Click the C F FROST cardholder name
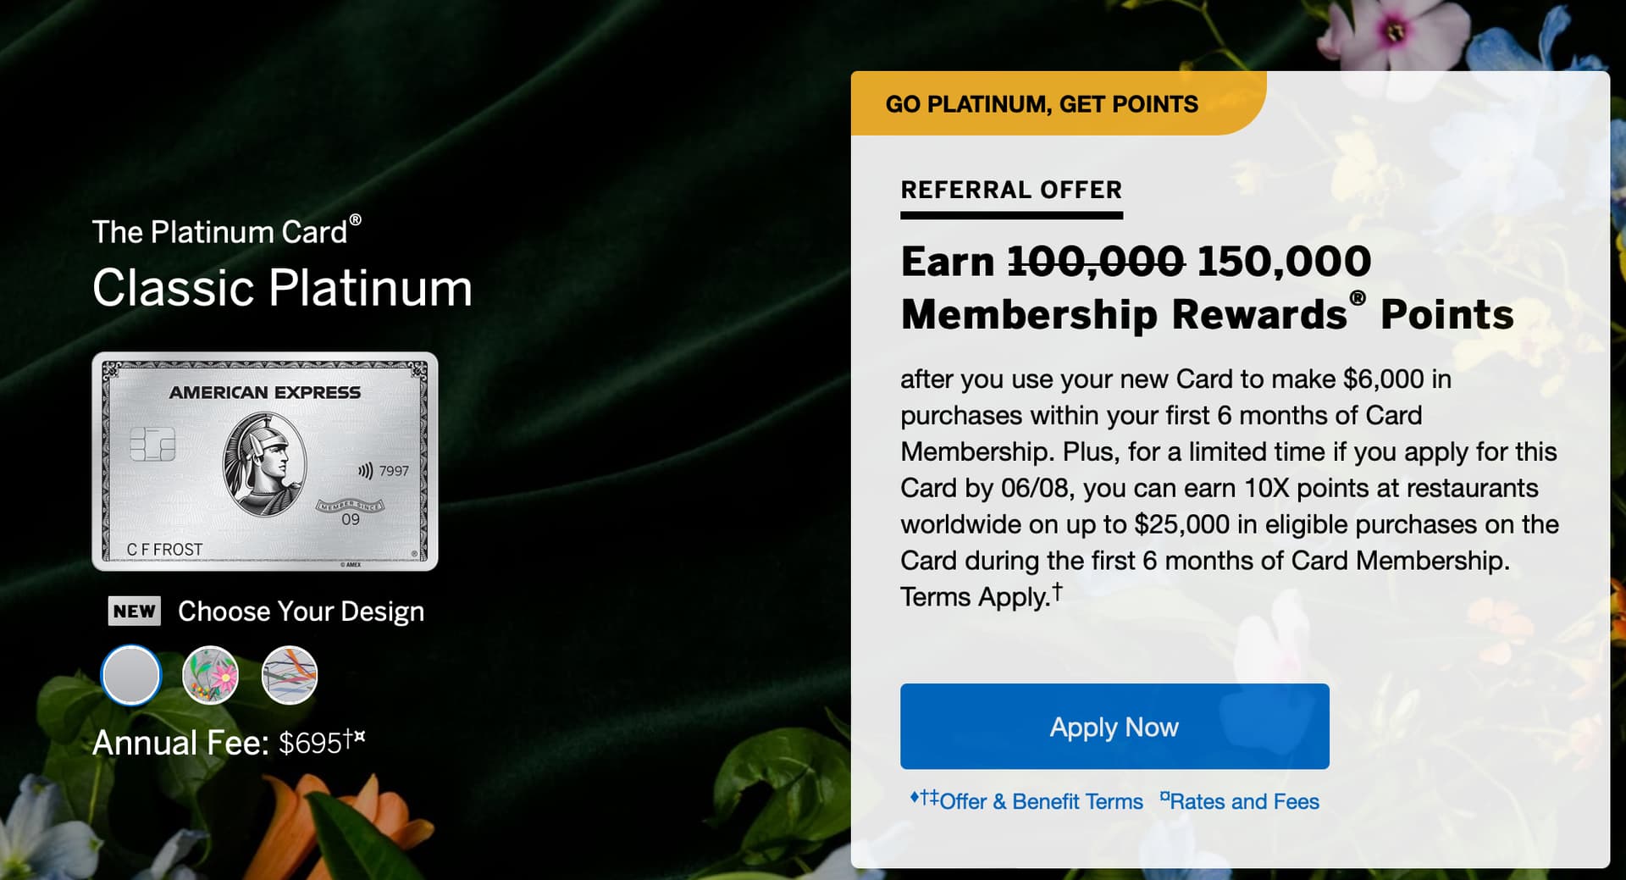Image resolution: width=1626 pixels, height=880 pixels. (164, 550)
